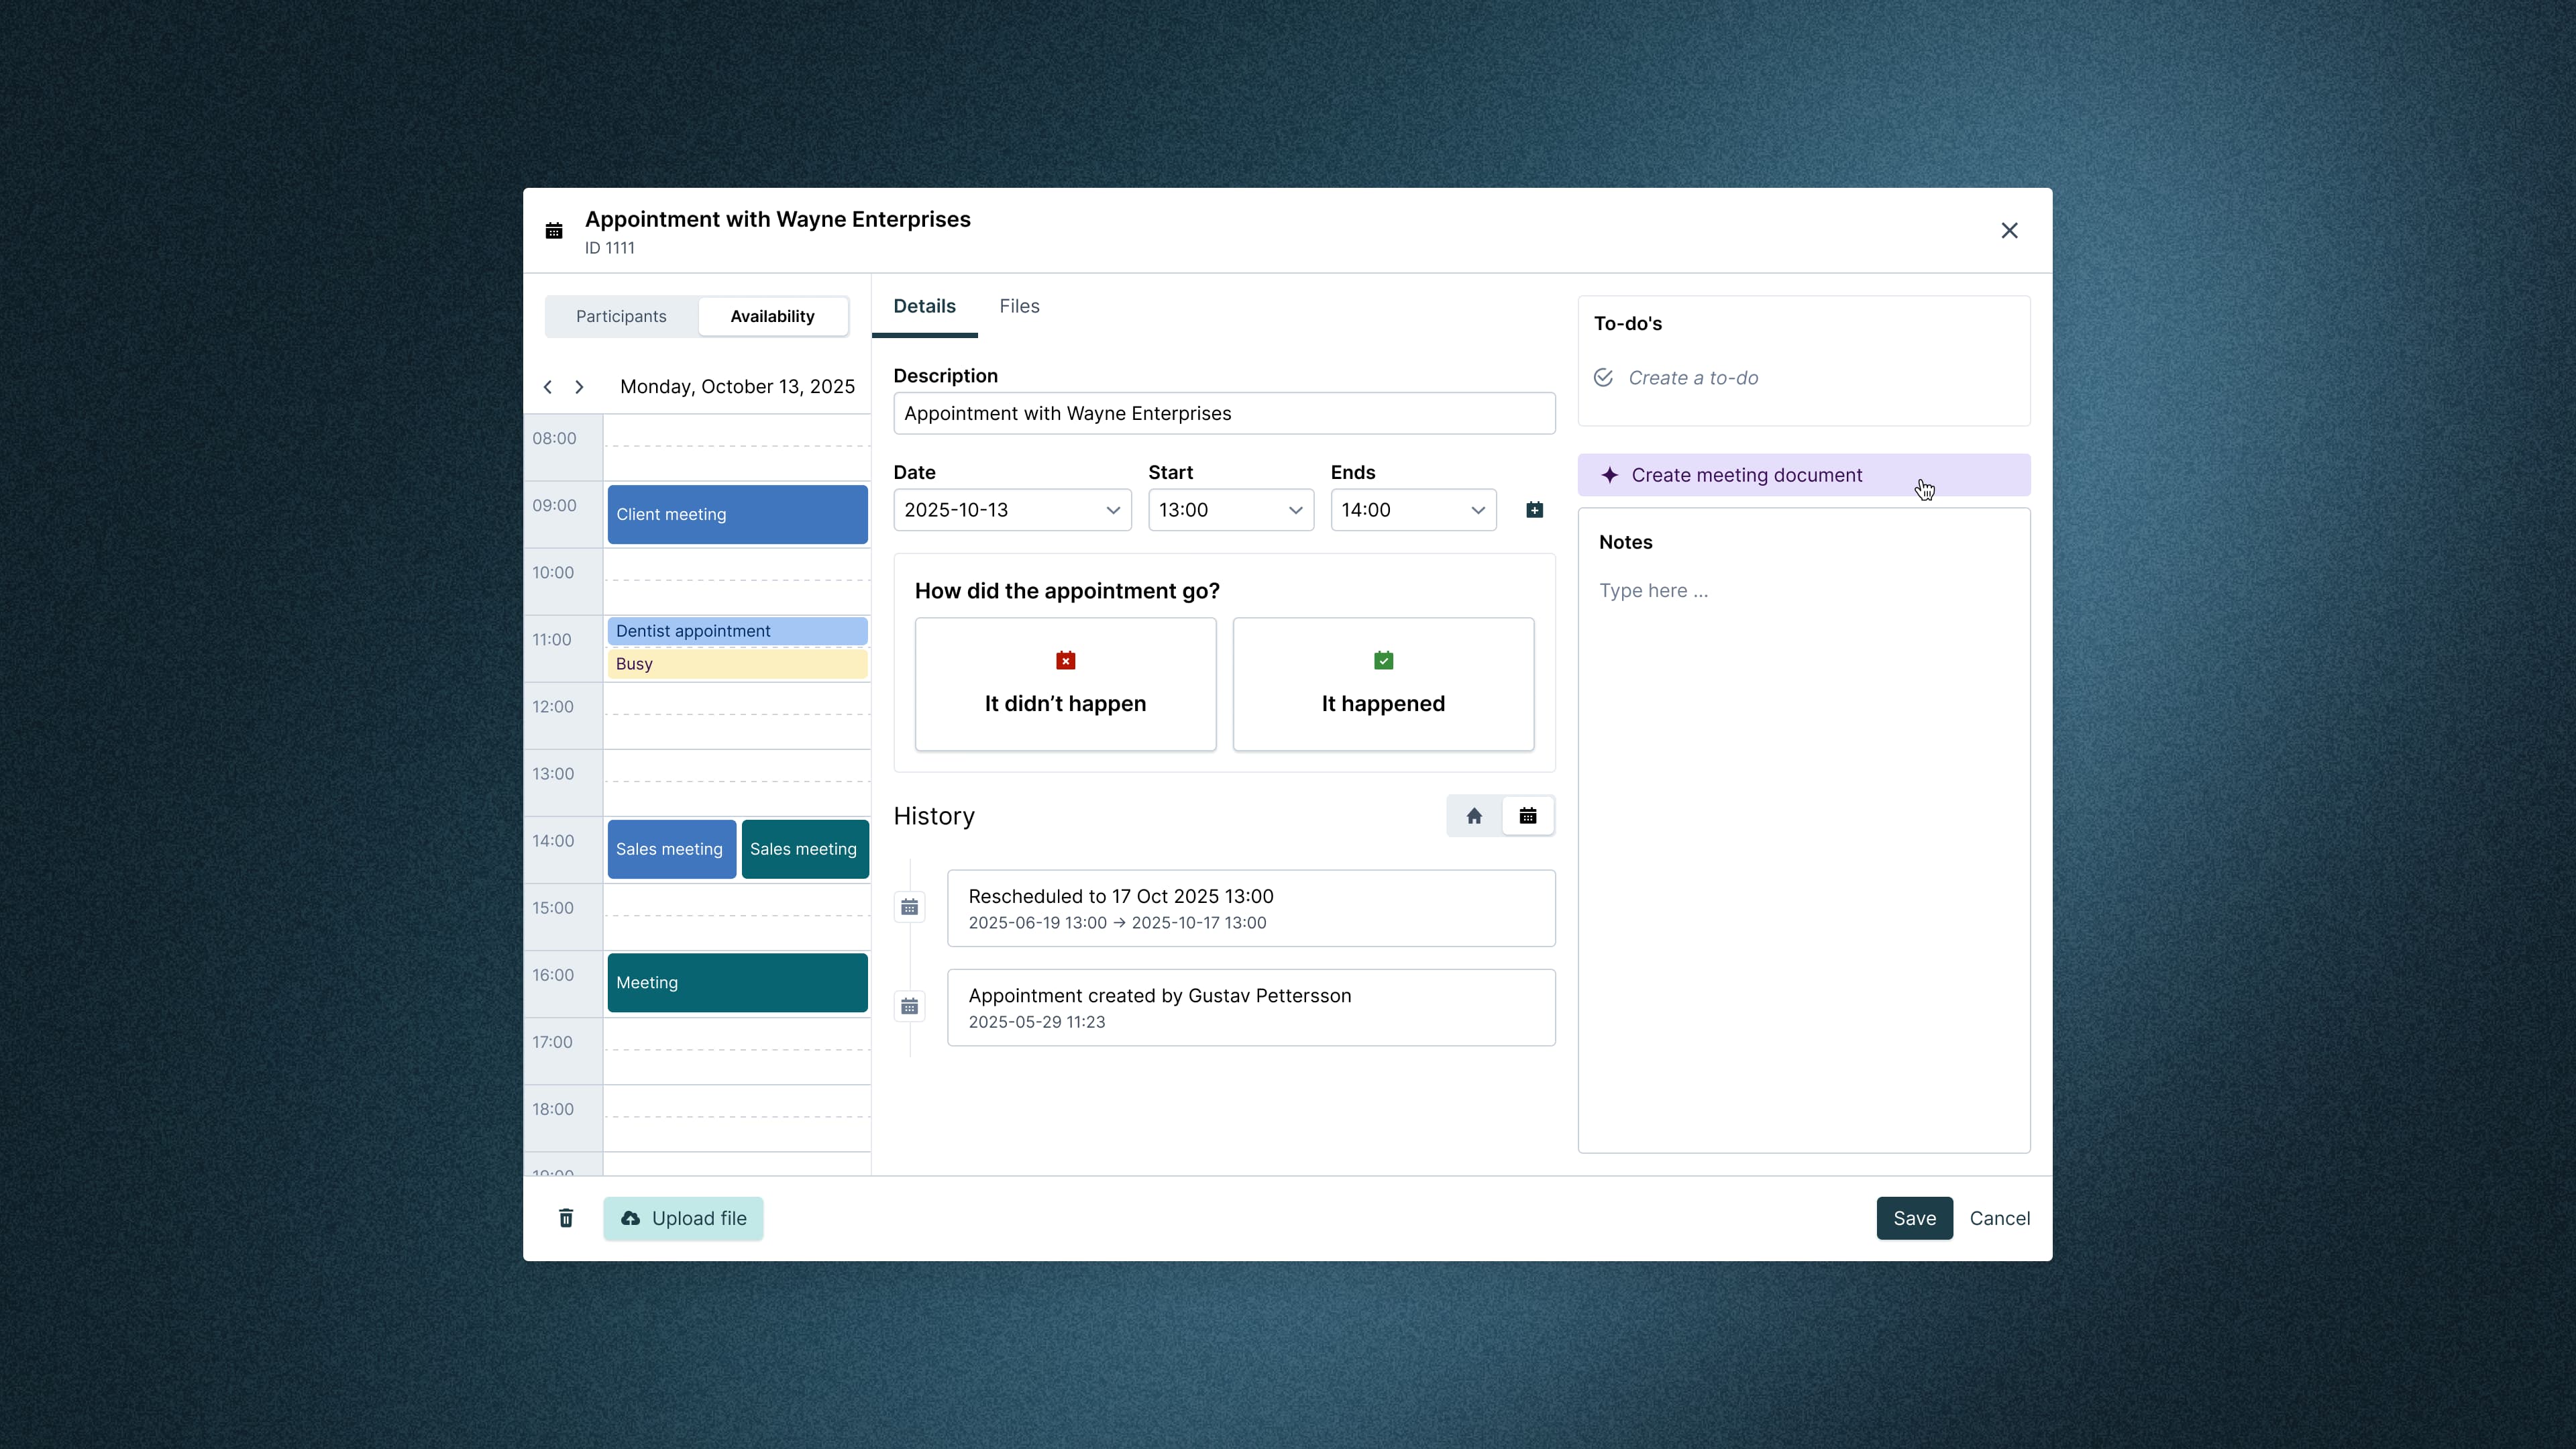Image resolution: width=2576 pixels, height=1449 pixels.
Task: Click the calendar icon beside the rescheduled event
Action: coord(910,906)
